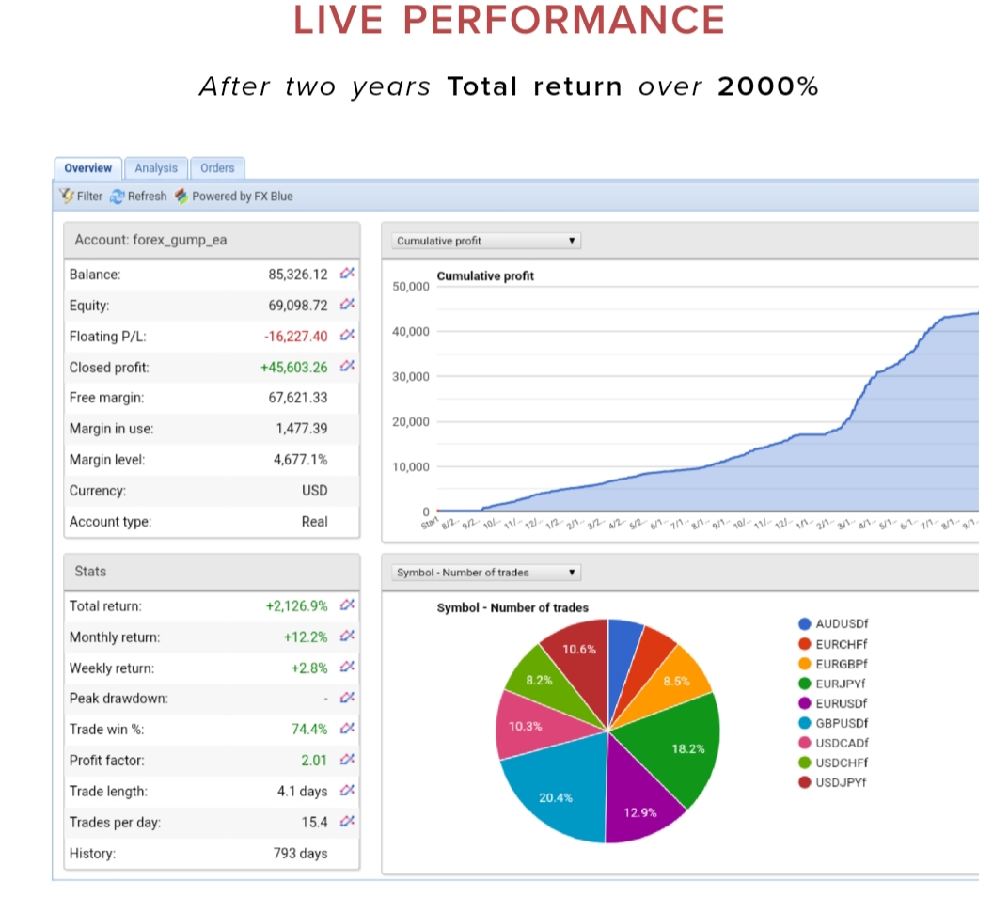The image size is (993, 912).
Task: Open the Symbol - Number of trades dropdown
Action: point(486,573)
